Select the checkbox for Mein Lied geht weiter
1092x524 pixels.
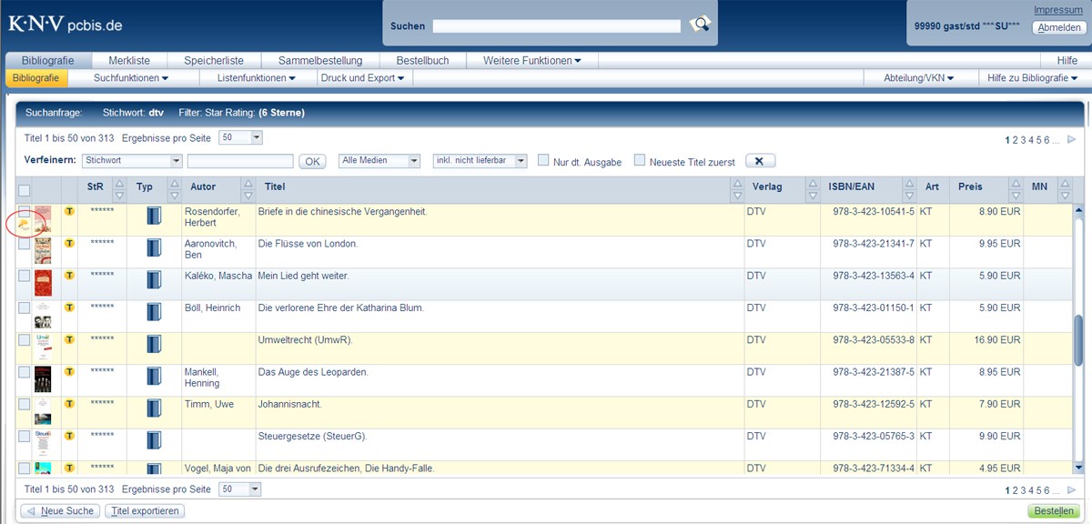coord(25,276)
